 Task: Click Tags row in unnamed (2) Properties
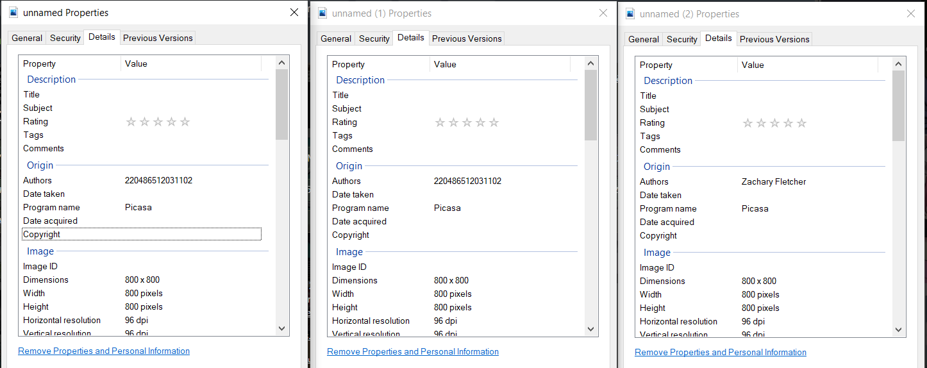pos(758,136)
